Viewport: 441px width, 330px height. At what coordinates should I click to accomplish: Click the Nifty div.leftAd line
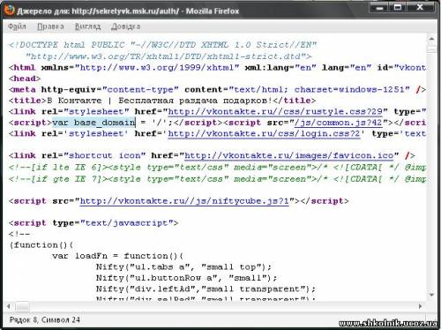click(206, 289)
